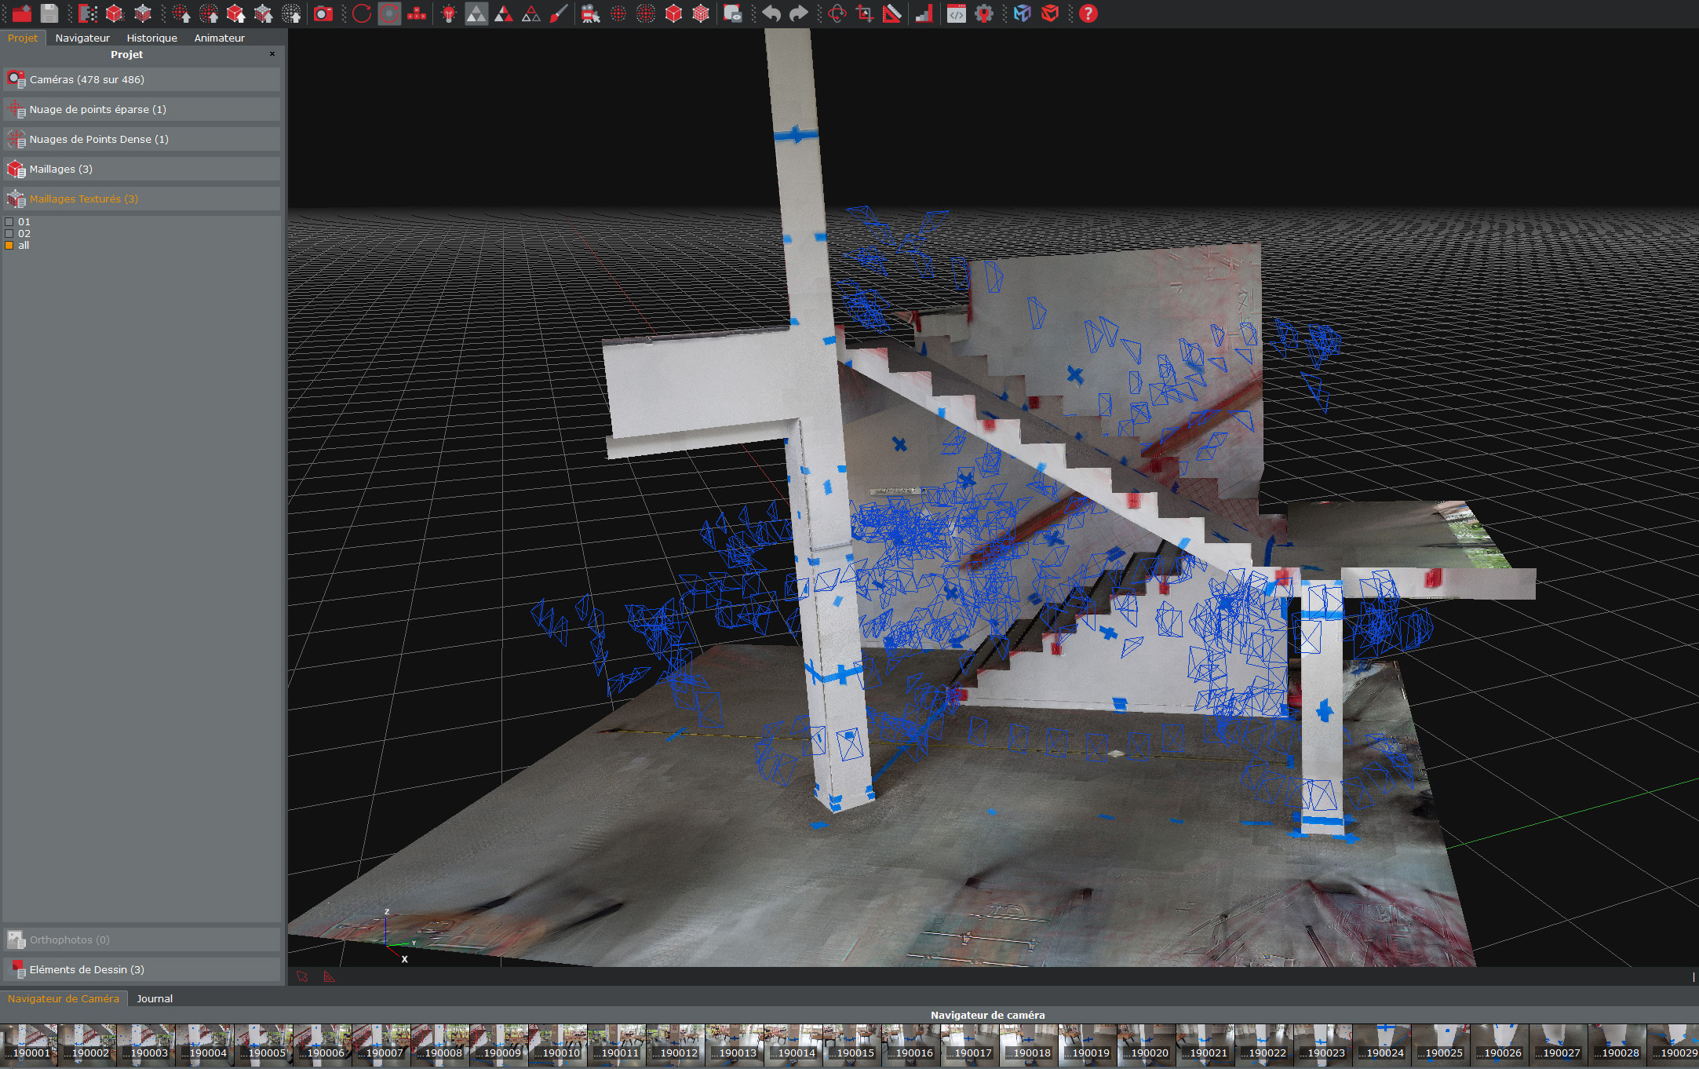Viewport: 1699px width, 1069px height.
Task: Click the light bulb lighting icon
Action: point(449,13)
